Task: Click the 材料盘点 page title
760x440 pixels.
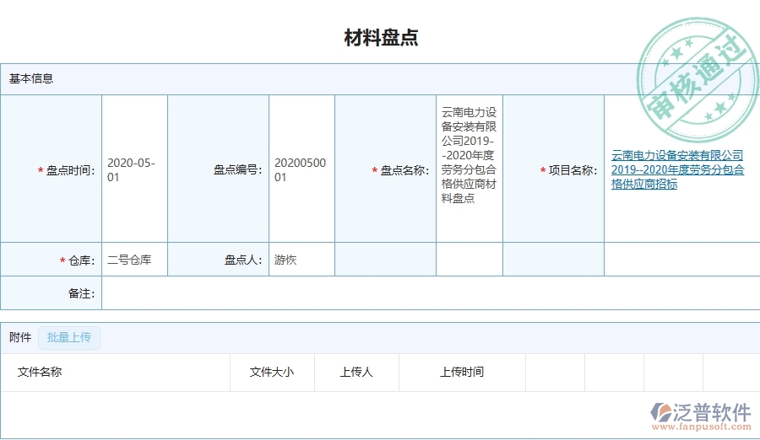Action: [x=381, y=38]
